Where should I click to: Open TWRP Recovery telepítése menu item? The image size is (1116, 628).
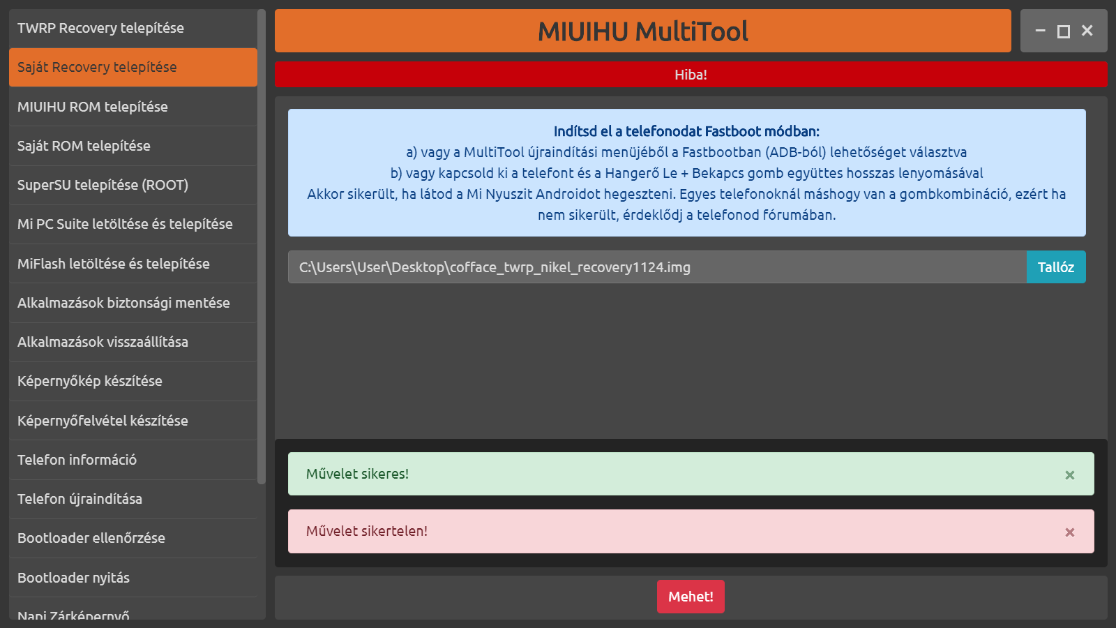[x=133, y=29]
